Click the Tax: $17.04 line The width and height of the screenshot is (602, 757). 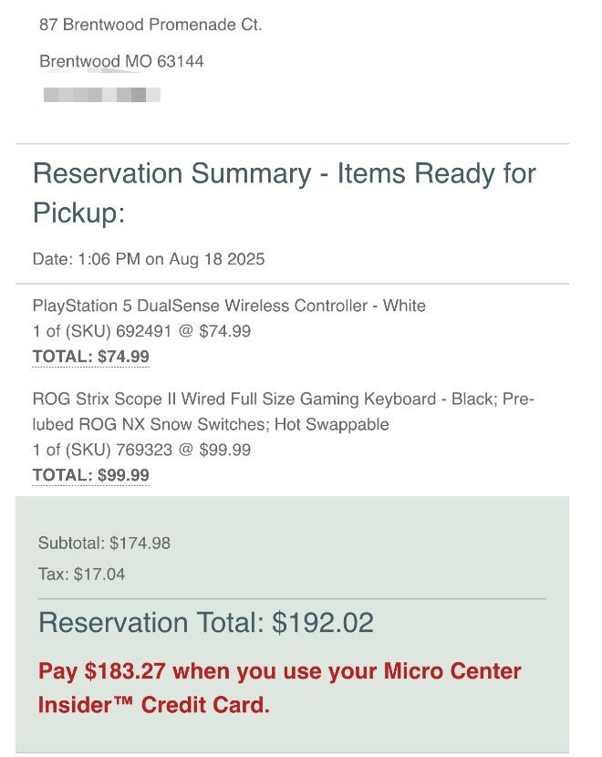81,574
